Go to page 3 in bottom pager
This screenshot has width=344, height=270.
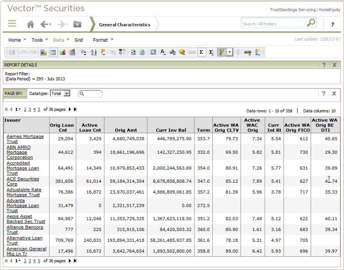tap(30, 261)
